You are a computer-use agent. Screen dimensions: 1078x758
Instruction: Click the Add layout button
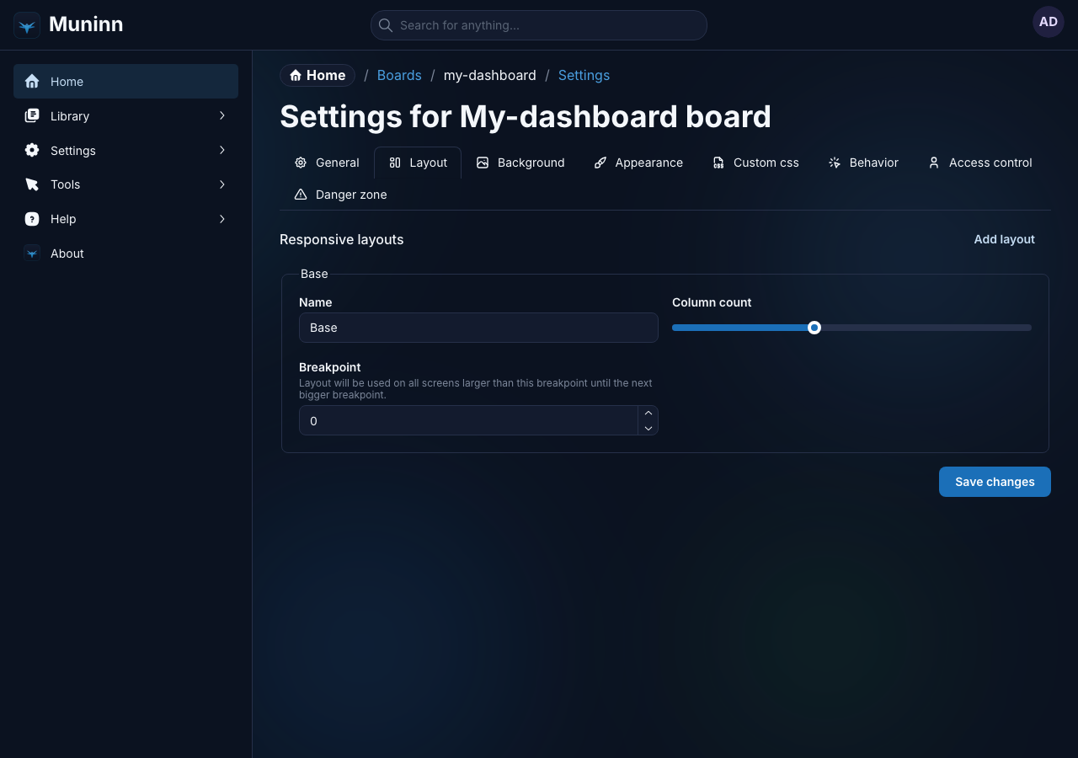pyautogui.click(x=1005, y=239)
